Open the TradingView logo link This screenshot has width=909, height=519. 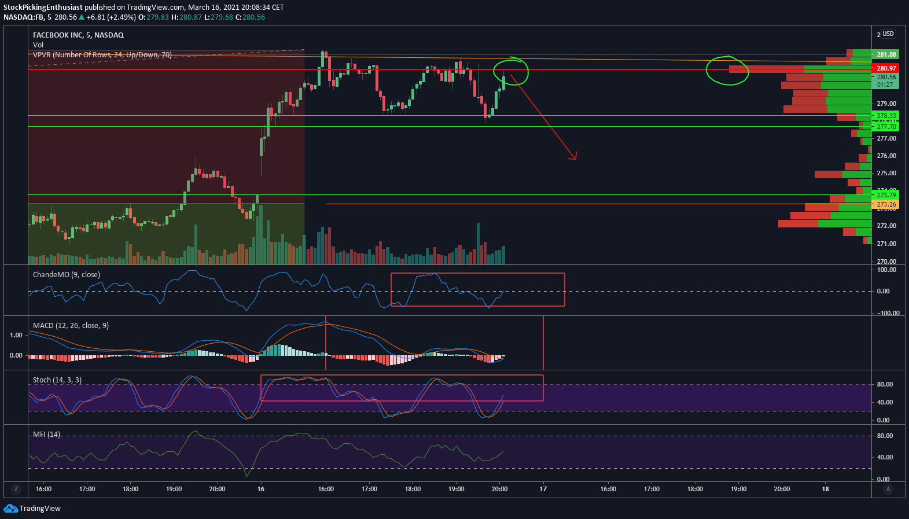click(x=32, y=508)
